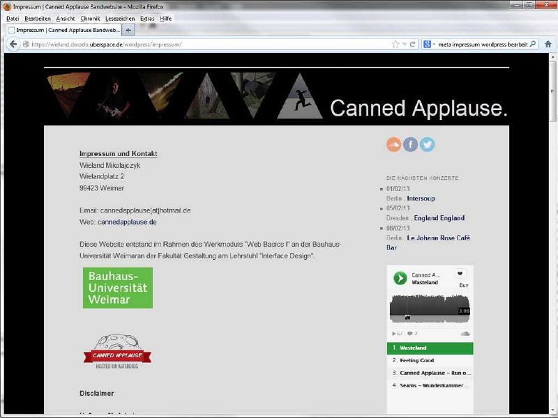Click the Canned Applause header title
This screenshot has width=558, height=418.
pyautogui.click(x=418, y=108)
